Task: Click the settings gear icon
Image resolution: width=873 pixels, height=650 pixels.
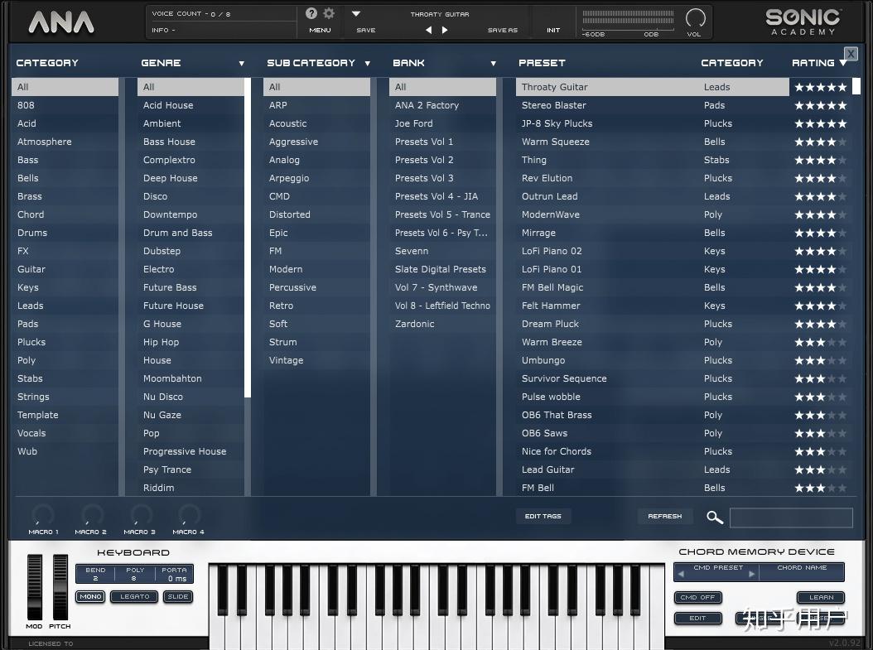Action: (329, 13)
